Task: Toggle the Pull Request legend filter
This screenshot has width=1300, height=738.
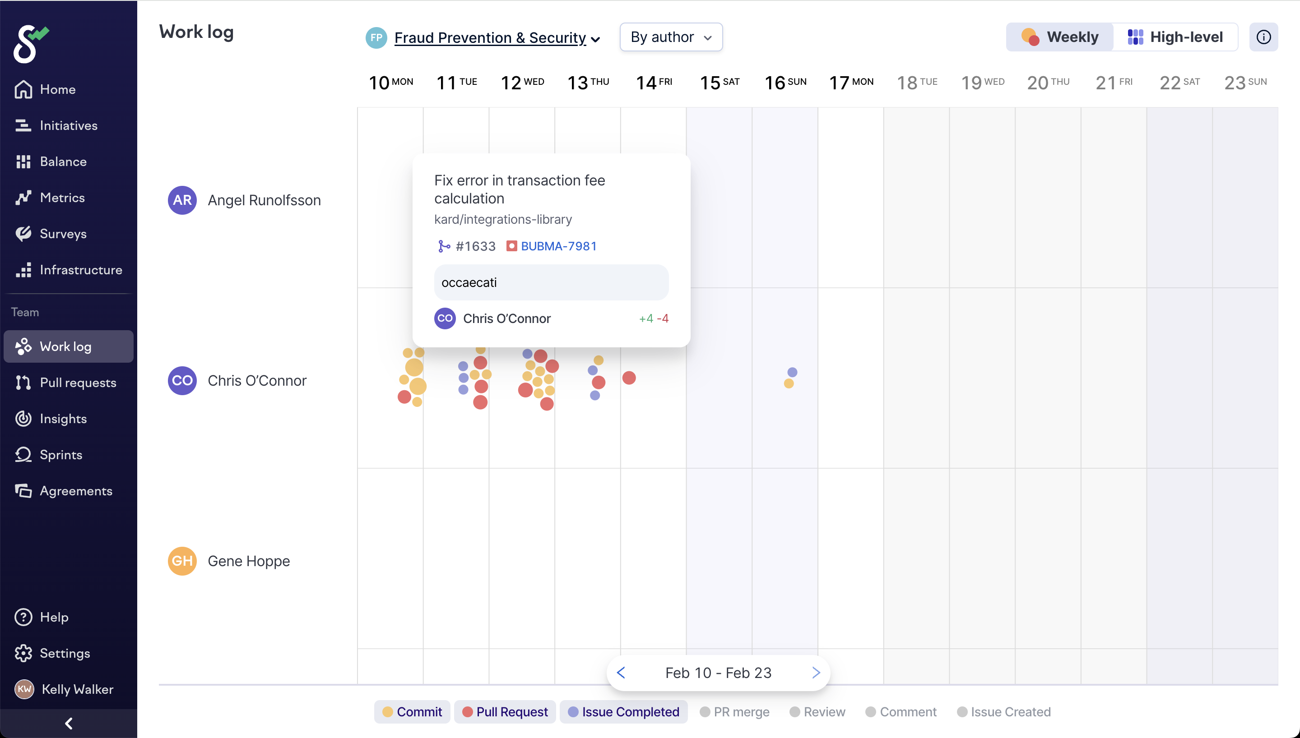Action: pos(505,712)
